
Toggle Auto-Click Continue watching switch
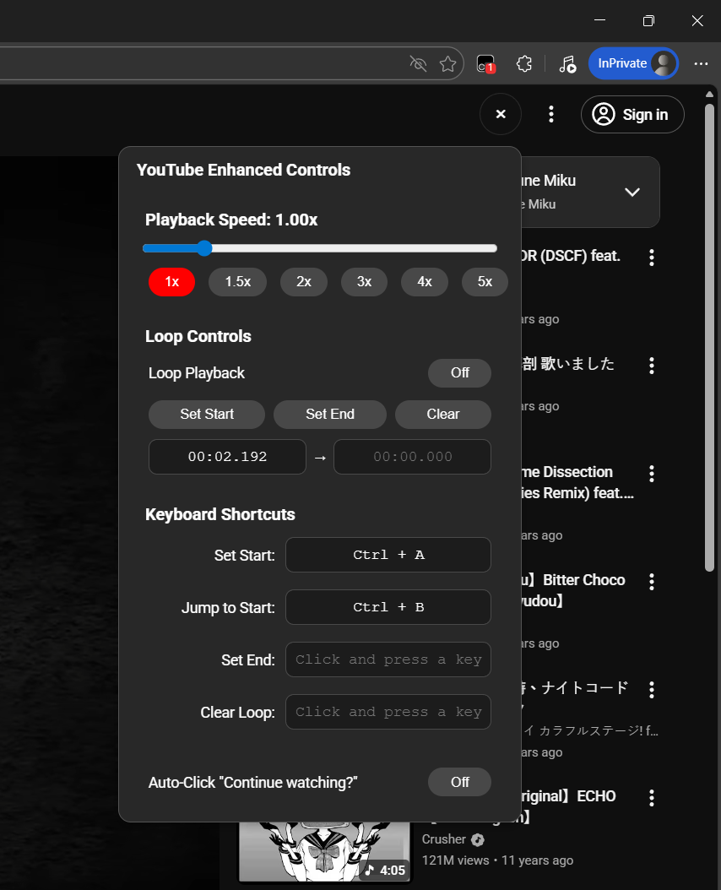pyautogui.click(x=459, y=782)
